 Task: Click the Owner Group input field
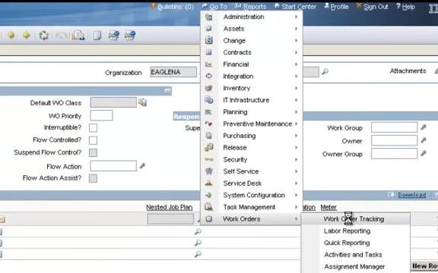(394, 153)
